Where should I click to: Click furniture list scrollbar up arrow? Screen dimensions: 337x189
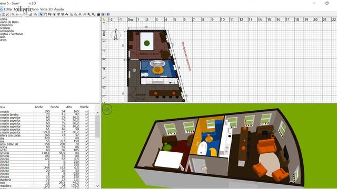tap(97, 112)
